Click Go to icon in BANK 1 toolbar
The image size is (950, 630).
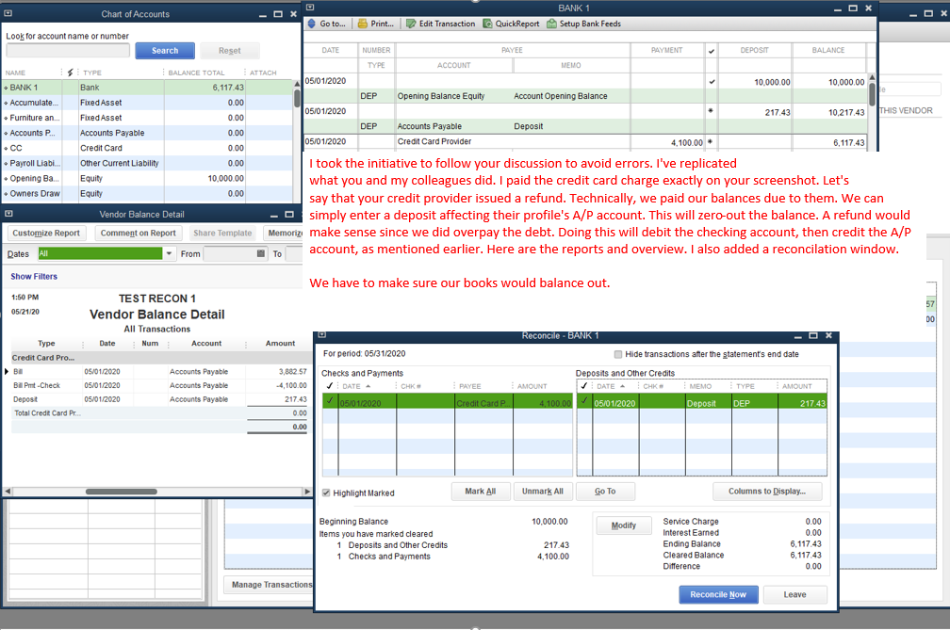312,24
